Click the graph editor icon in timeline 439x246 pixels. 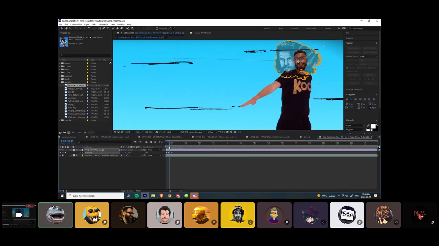point(161,142)
